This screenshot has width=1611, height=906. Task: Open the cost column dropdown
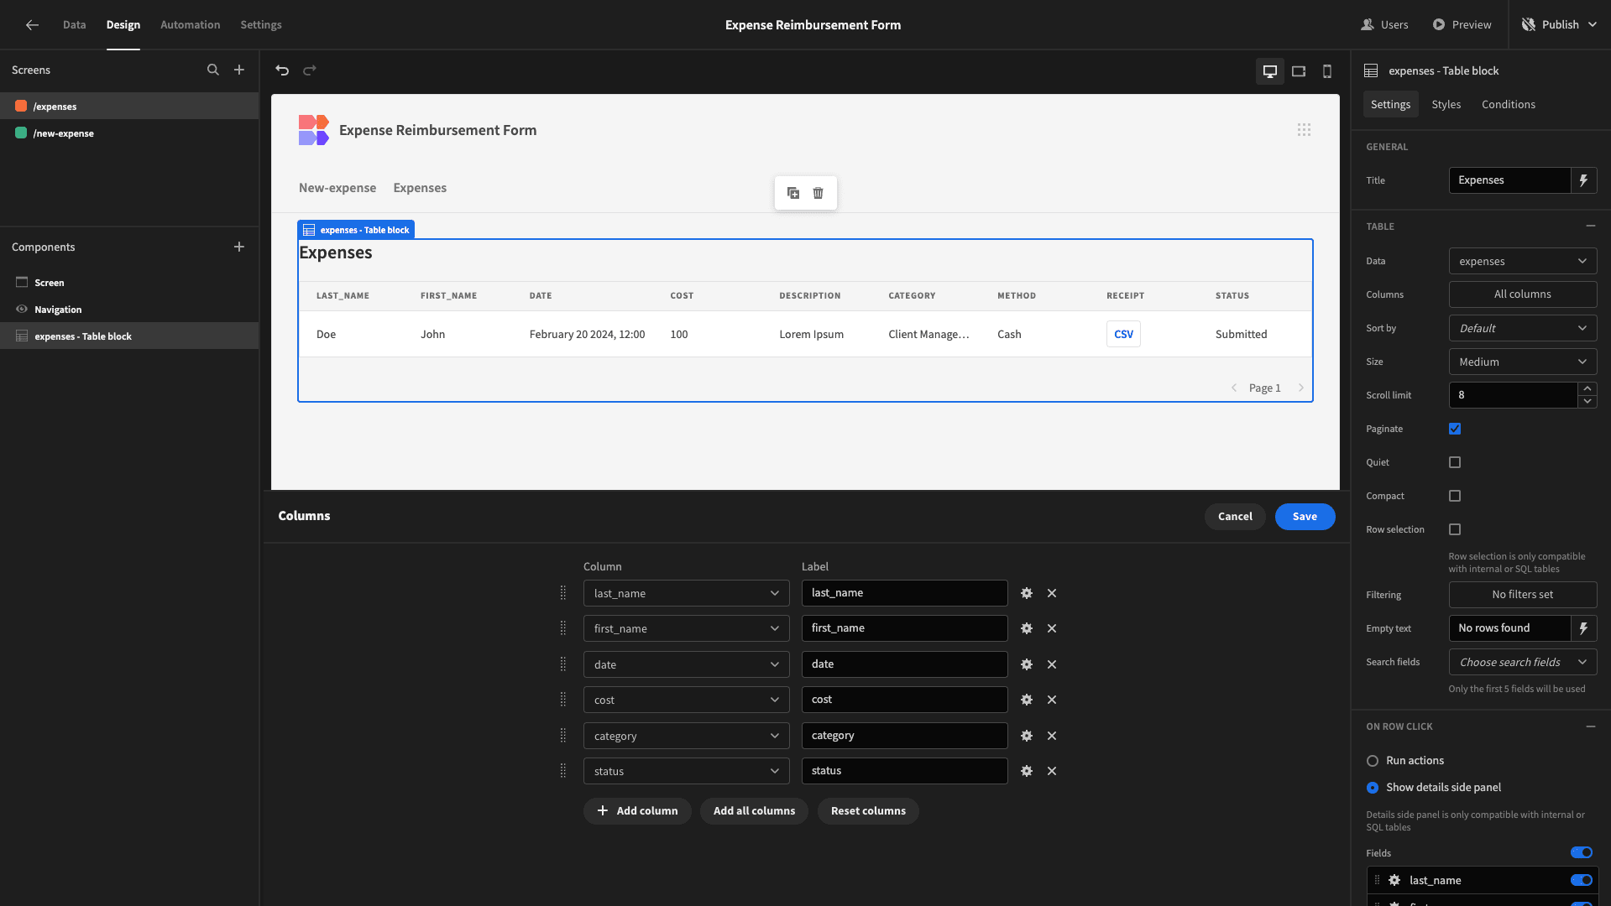click(x=687, y=700)
